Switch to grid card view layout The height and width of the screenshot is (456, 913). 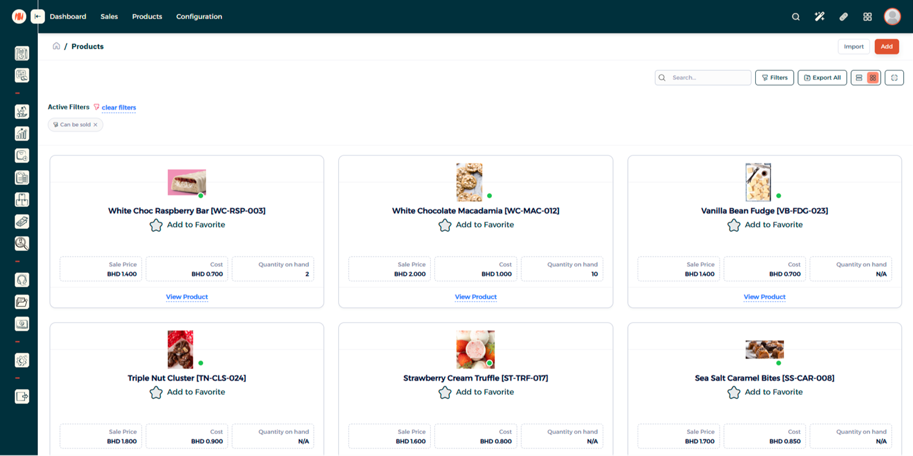873,78
